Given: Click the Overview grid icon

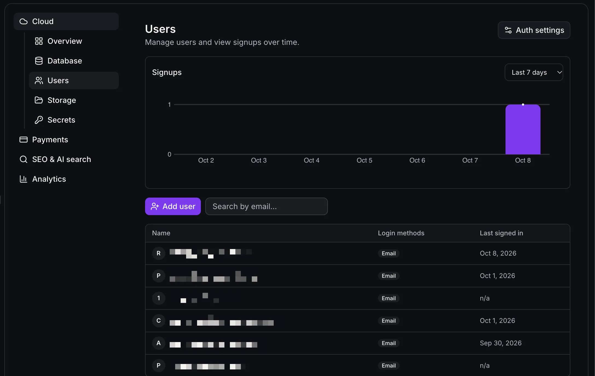Looking at the screenshot, I should click(39, 41).
